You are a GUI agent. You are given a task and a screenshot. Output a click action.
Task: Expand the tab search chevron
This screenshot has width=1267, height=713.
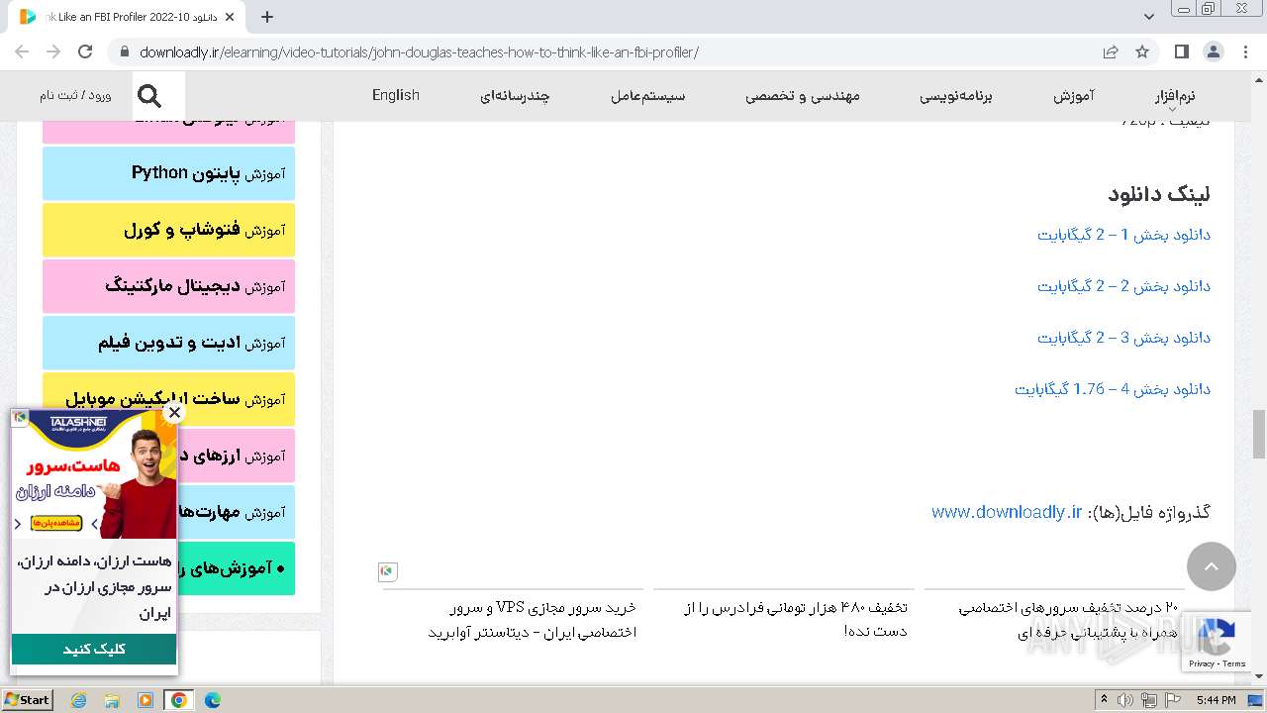[1148, 17]
